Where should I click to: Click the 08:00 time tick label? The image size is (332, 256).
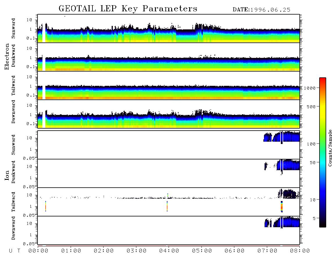[x=300, y=251]
